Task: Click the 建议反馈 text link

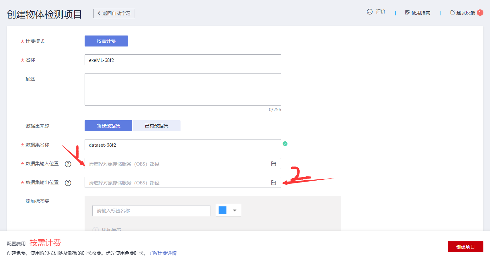Action: [466, 13]
